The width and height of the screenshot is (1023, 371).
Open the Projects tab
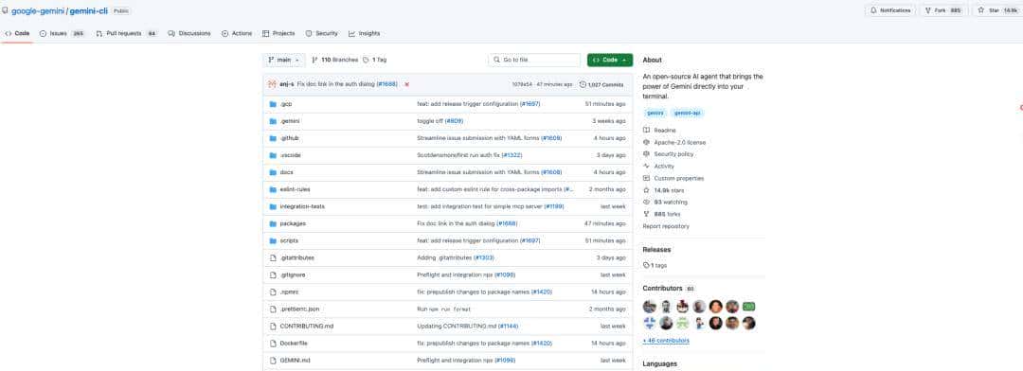click(x=278, y=33)
